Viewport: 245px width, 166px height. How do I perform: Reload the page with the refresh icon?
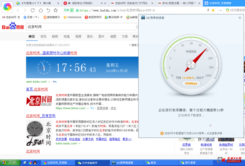pyautogui.click(x=32, y=10)
